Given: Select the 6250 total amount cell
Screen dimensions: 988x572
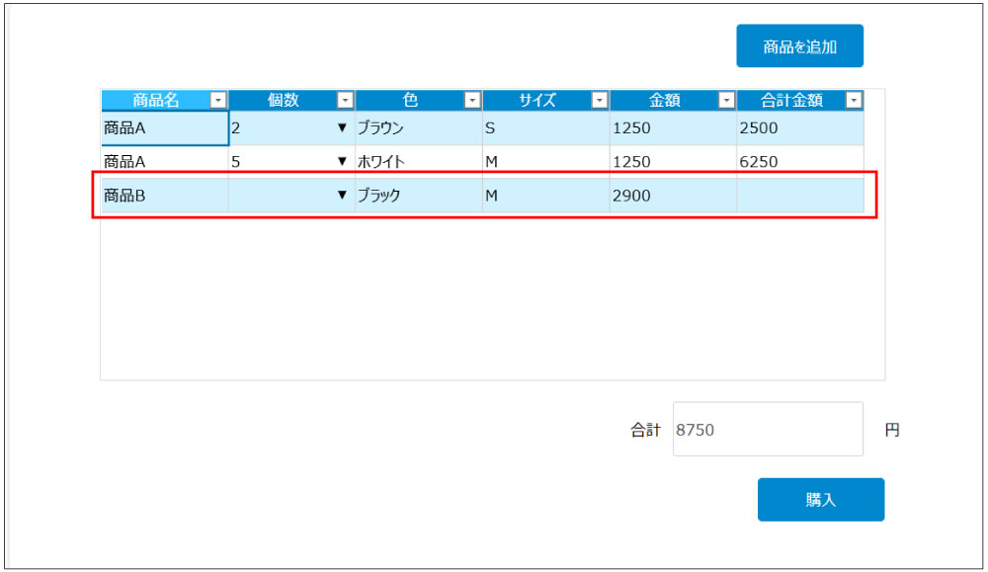Looking at the screenshot, I should coord(799,161).
